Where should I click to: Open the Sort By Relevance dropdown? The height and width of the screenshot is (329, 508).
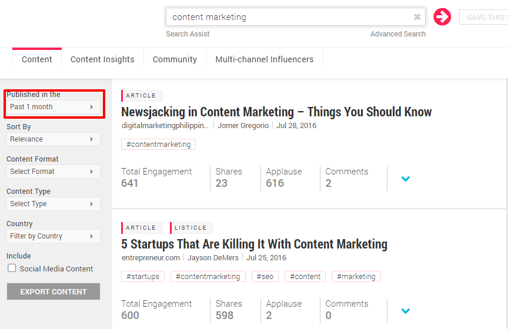[54, 139]
